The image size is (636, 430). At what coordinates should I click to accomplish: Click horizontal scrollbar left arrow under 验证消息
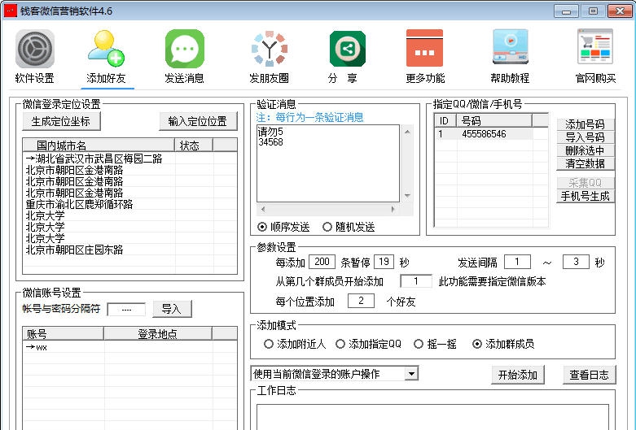tap(263, 210)
